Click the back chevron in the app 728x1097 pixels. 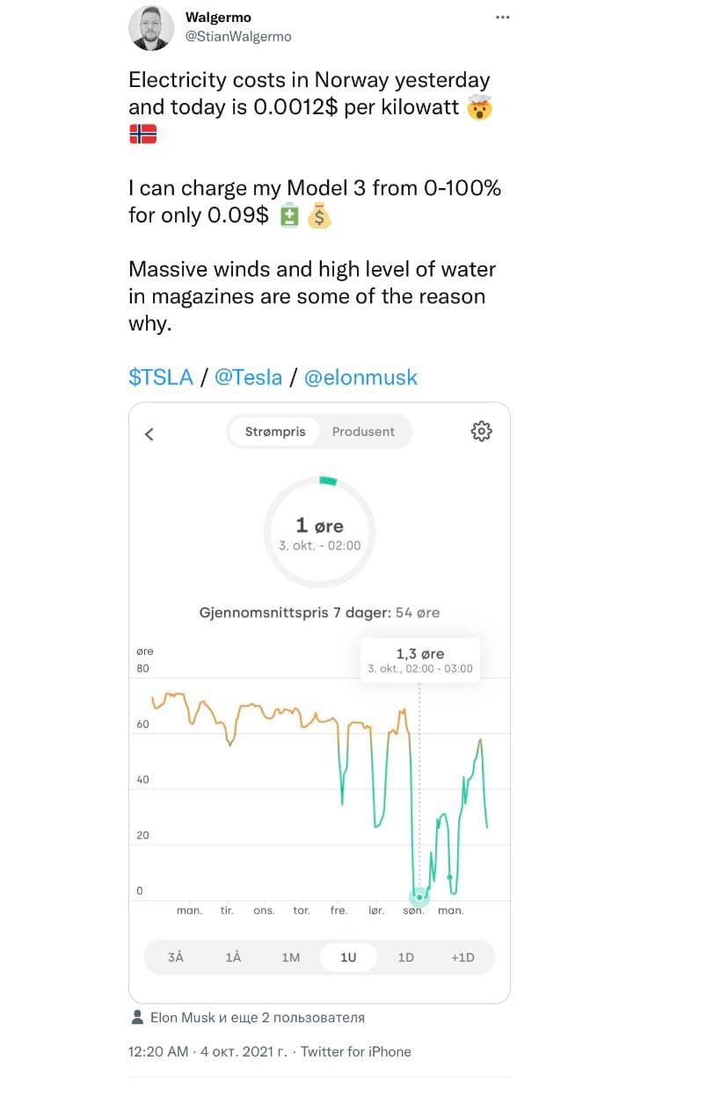pyautogui.click(x=149, y=434)
